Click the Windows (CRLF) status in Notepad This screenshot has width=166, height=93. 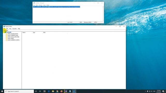[88, 22]
